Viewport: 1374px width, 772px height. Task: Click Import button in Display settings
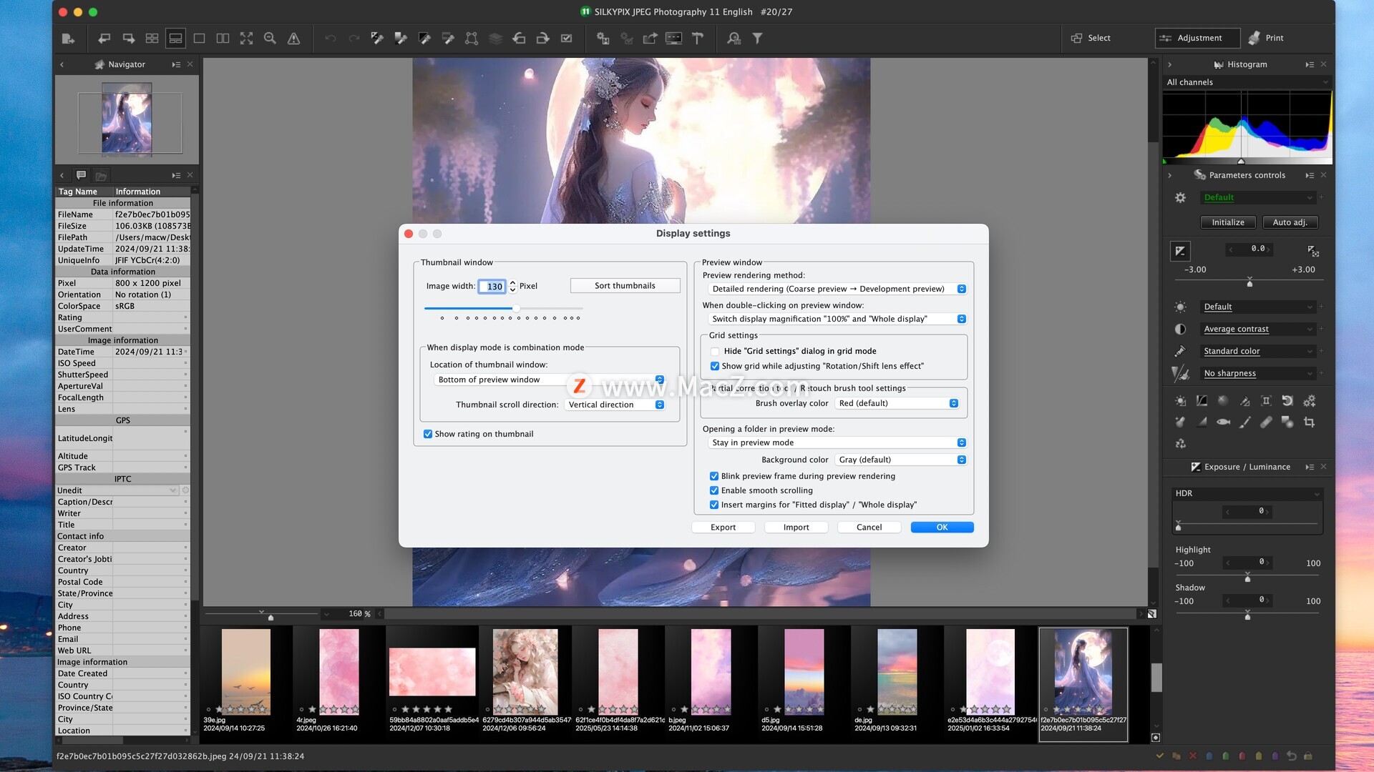(796, 527)
